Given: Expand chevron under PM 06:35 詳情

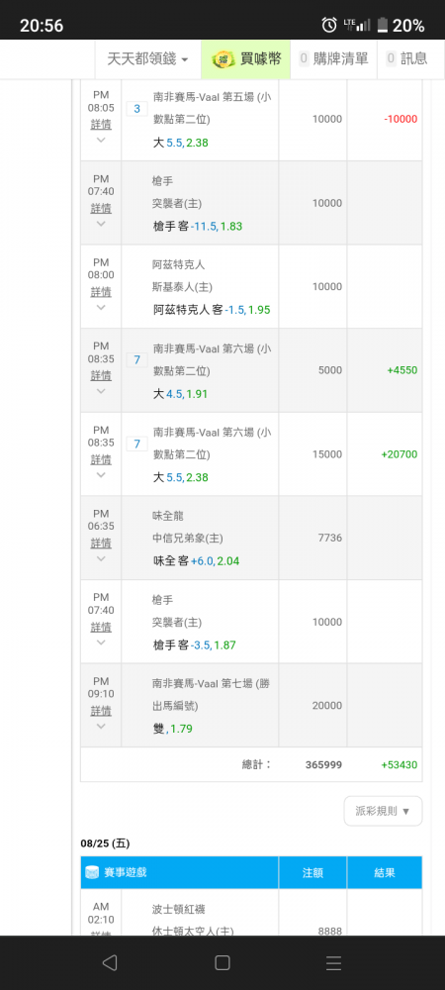Looking at the screenshot, I should (x=101, y=558).
